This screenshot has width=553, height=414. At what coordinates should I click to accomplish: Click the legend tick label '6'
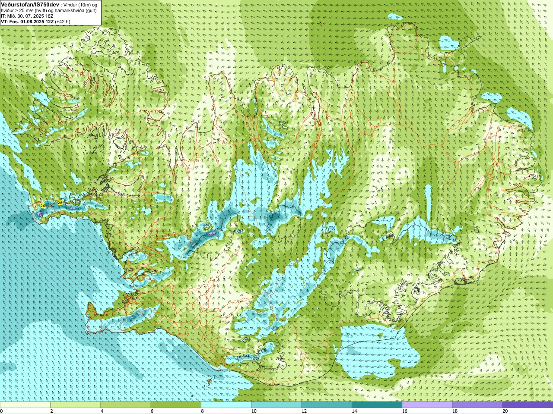152,411
